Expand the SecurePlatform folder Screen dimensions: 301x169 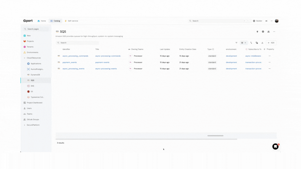coord(25,125)
